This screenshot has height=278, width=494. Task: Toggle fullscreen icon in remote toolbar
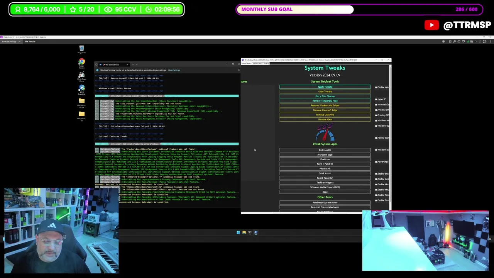[484, 41]
